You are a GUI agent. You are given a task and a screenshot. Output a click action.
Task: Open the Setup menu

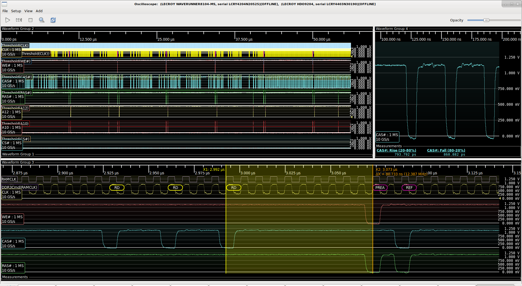(16, 11)
